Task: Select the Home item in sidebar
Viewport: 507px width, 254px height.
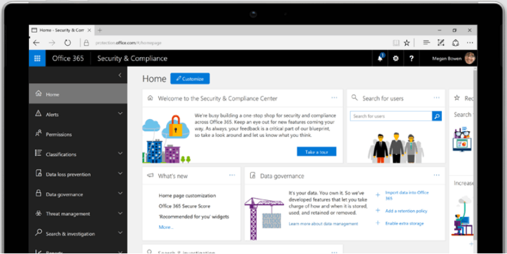Action: [78, 94]
